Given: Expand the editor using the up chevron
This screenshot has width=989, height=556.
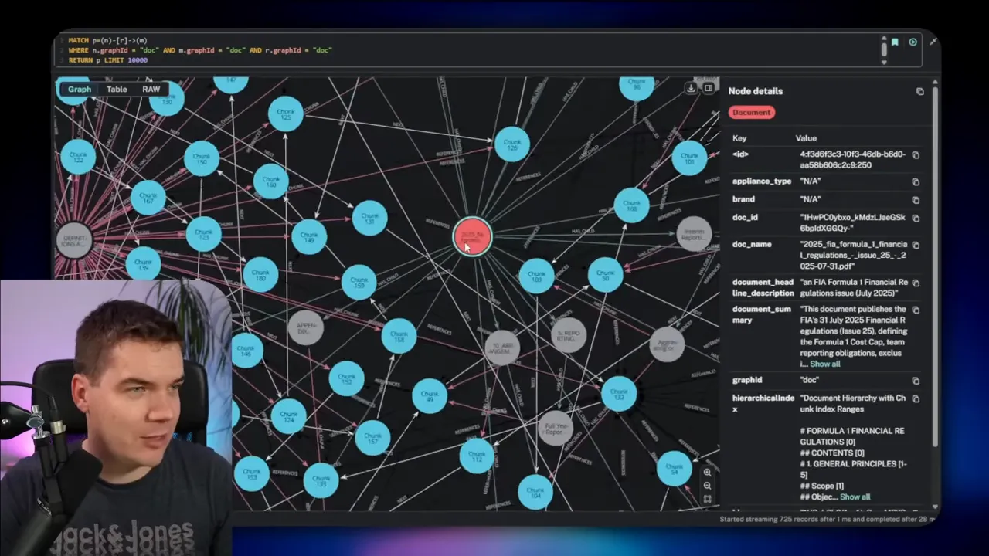Looking at the screenshot, I should 884,38.
